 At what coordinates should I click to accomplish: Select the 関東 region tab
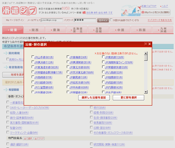tap(13, 30)
